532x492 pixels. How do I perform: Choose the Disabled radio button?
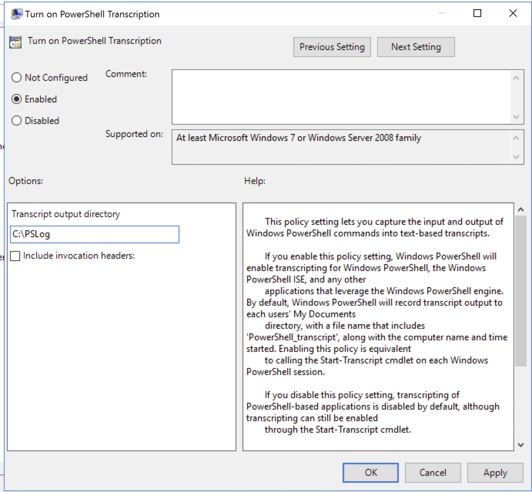click(17, 121)
